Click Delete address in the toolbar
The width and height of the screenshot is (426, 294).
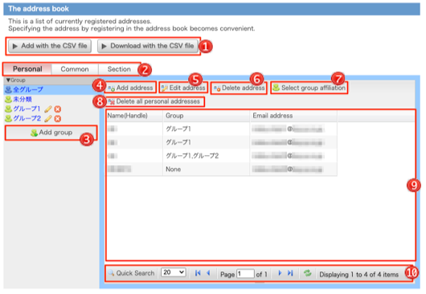[239, 88]
